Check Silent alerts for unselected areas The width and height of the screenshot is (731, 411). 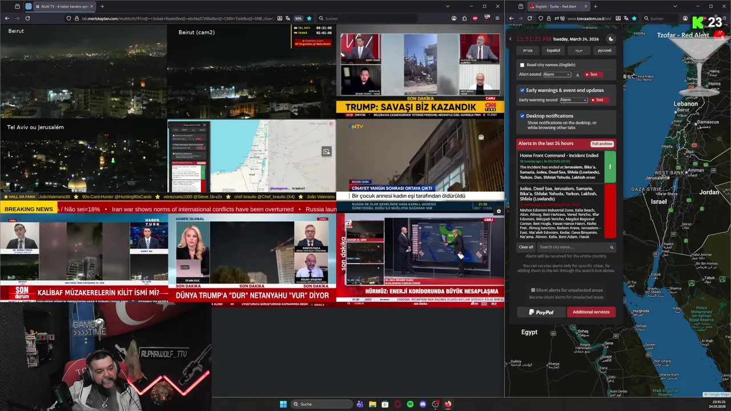tap(533, 290)
